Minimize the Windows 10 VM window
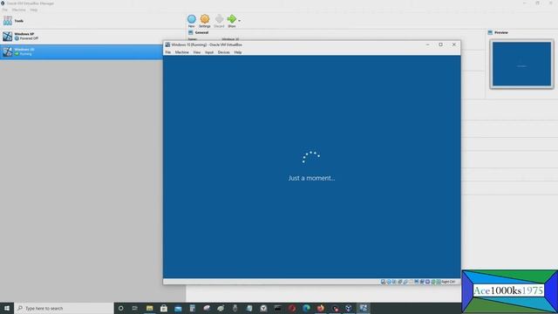The image size is (558, 314). pyautogui.click(x=427, y=44)
